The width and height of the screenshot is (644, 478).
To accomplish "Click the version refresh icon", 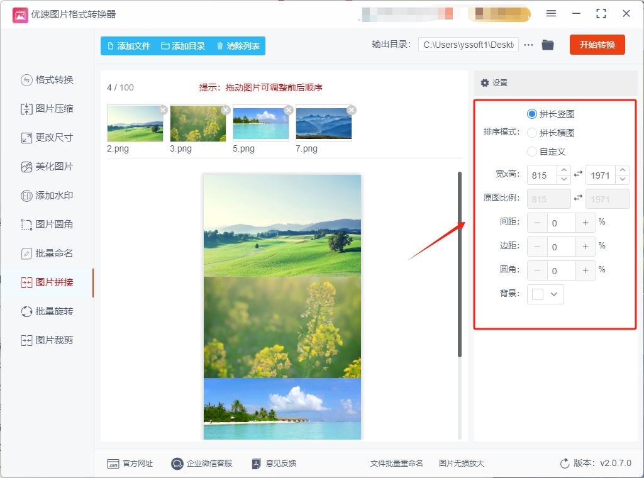I will 565,464.
